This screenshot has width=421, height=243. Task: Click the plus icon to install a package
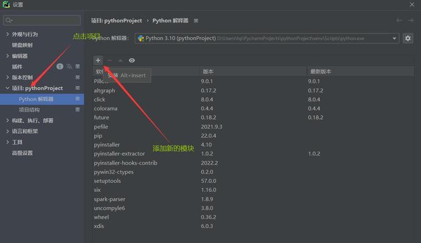pyautogui.click(x=98, y=60)
